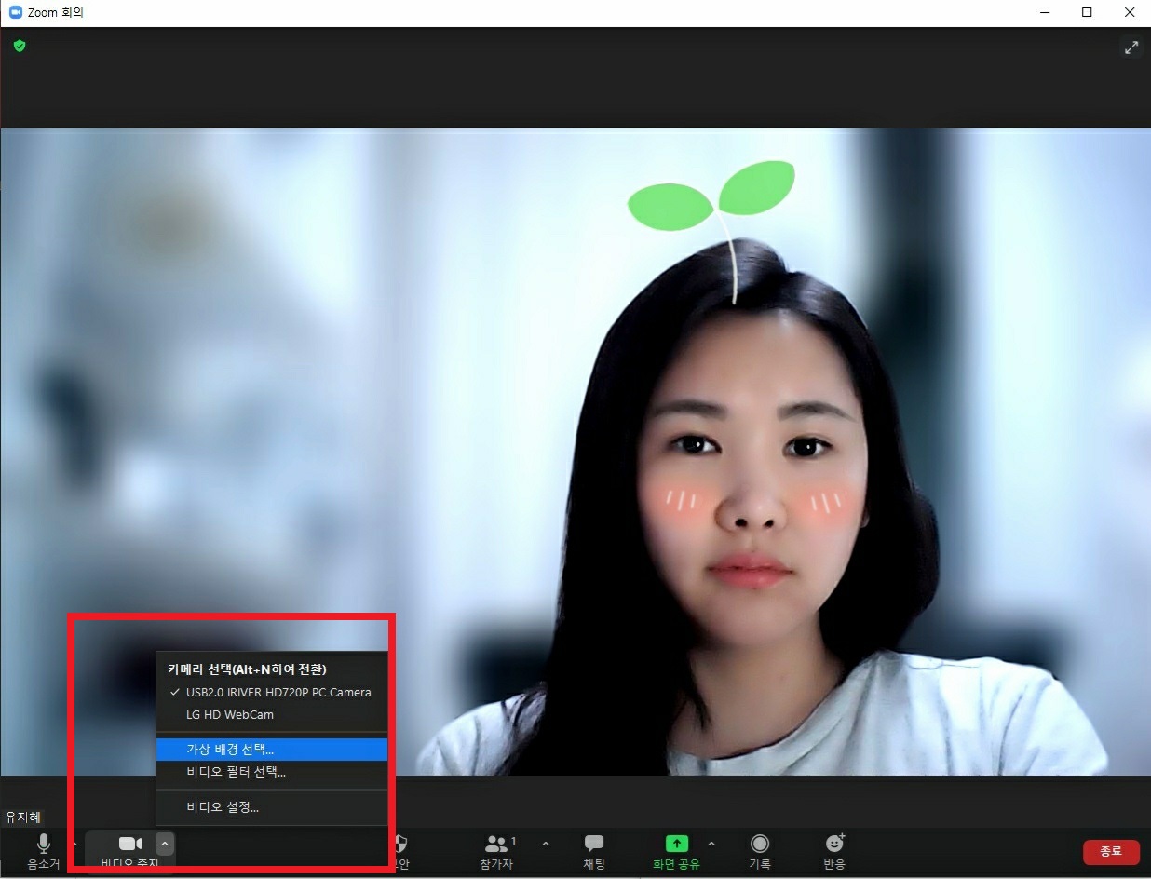Viewport: 1151px width, 879px height.
Task: Expand the share screen options chevron
Action: point(711,844)
